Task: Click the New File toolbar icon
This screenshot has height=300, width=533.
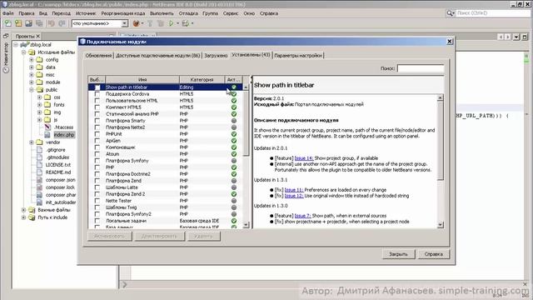Action: coord(7,23)
